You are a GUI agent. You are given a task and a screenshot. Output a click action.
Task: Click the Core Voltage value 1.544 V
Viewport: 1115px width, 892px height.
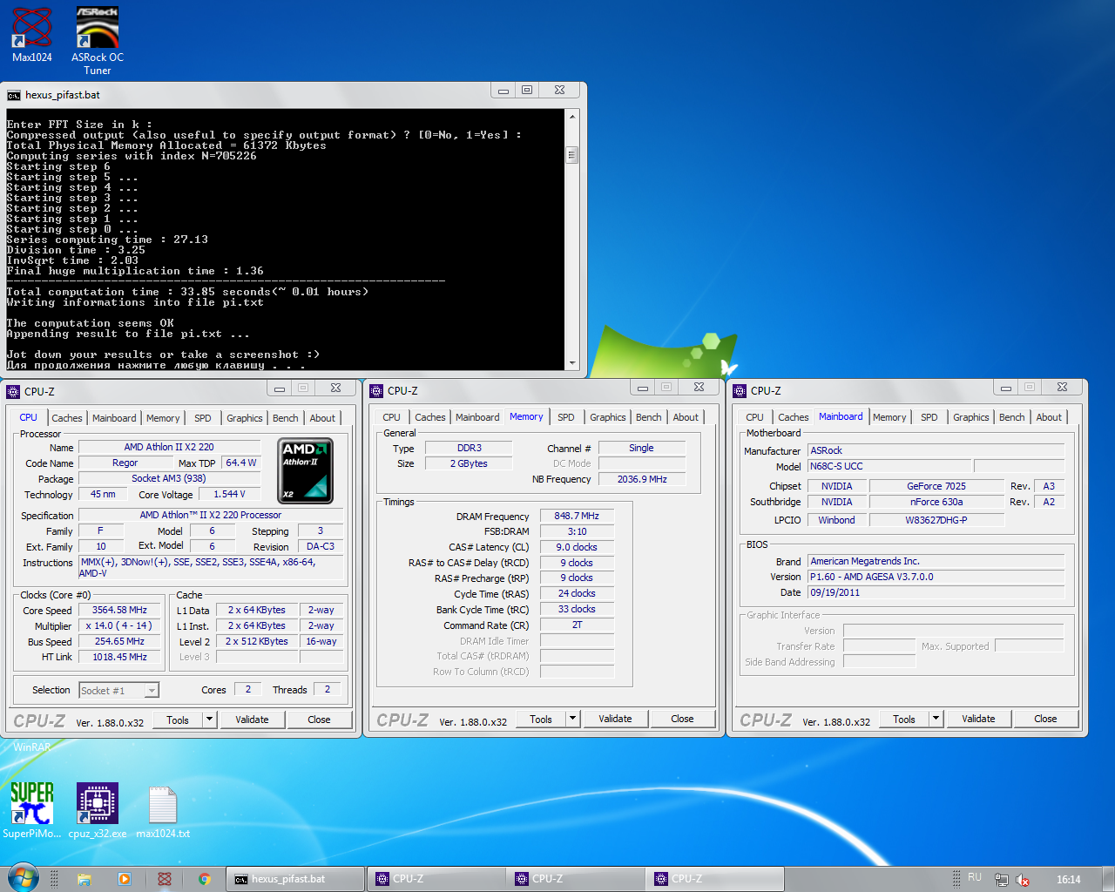[230, 495]
